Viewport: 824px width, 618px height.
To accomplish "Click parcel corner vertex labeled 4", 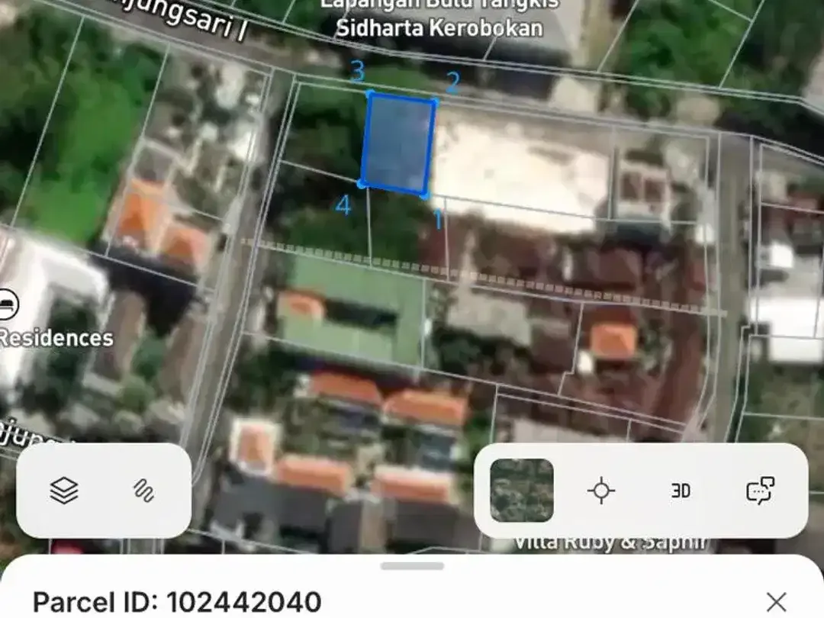I will pos(361,183).
